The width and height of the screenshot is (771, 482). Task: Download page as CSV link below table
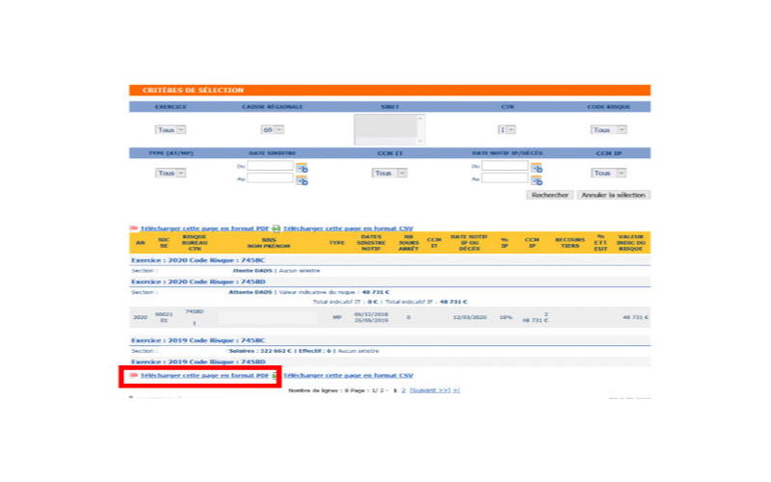click(x=348, y=375)
